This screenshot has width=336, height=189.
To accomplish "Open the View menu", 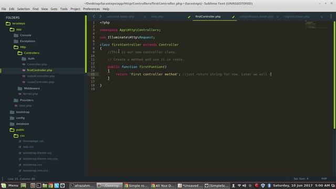I will 44,9.
